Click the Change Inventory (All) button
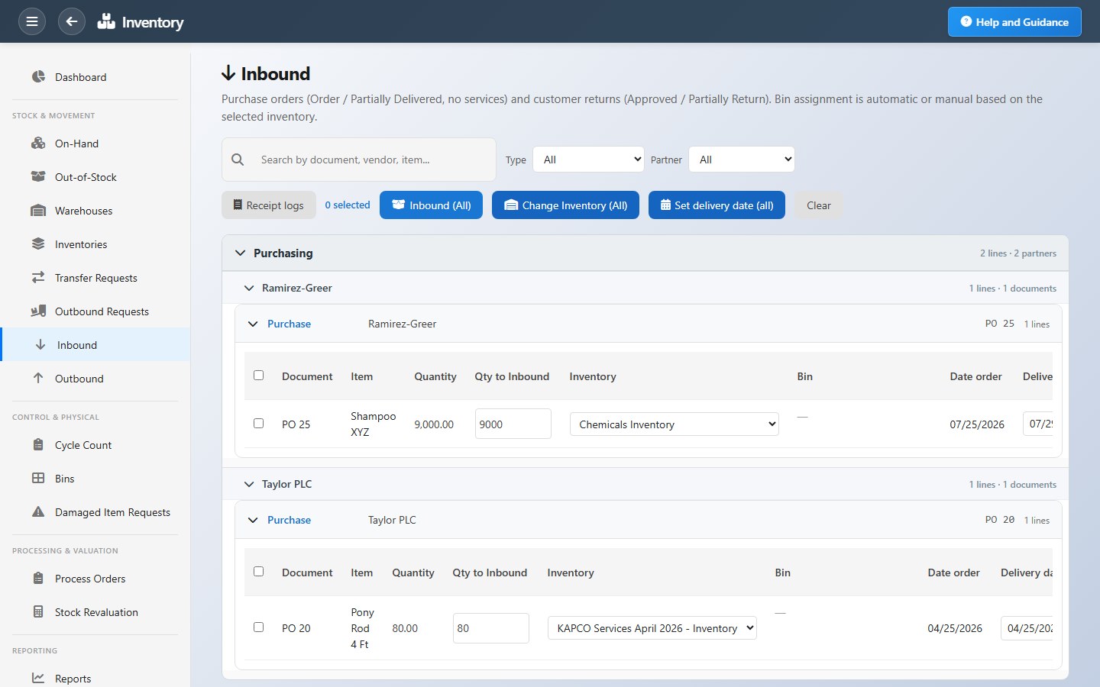The image size is (1100, 687). click(x=565, y=205)
